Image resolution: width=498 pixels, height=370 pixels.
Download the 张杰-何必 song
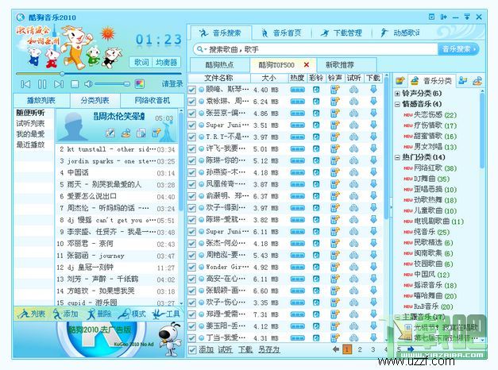pyautogui.click(x=373, y=244)
